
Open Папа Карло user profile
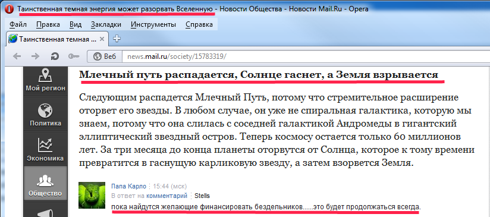pyautogui.click(x=128, y=187)
